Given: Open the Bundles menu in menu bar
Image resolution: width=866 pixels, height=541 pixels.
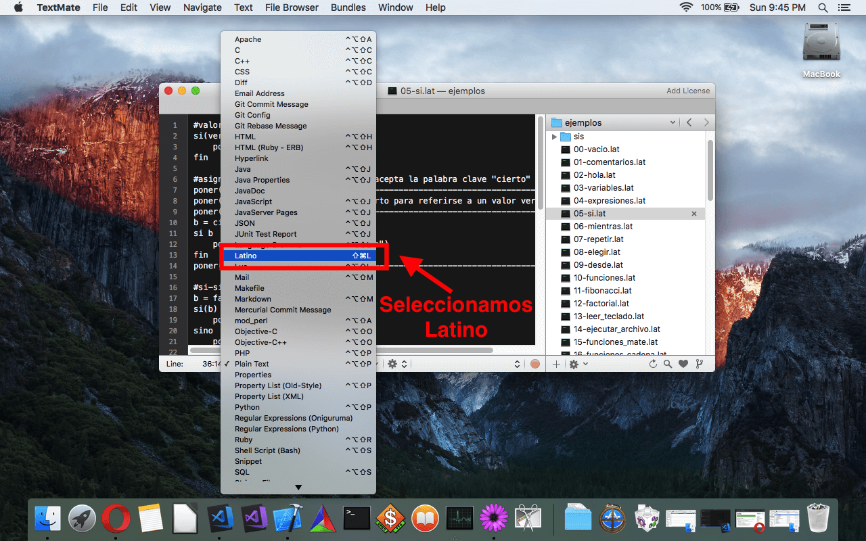Looking at the screenshot, I should point(348,7).
